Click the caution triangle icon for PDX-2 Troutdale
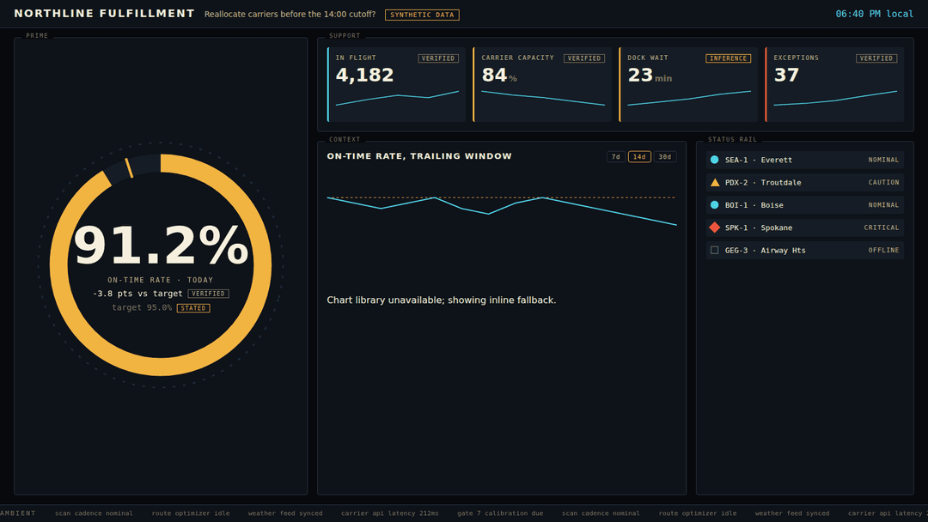 pos(714,182)
